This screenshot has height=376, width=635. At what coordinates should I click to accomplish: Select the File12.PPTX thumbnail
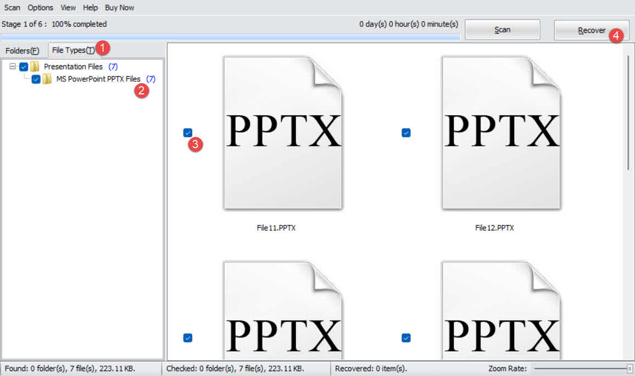pyautogui.click(x=502, y=133)
